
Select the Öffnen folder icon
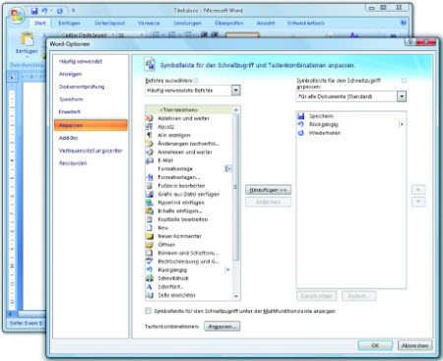point(150,245)
